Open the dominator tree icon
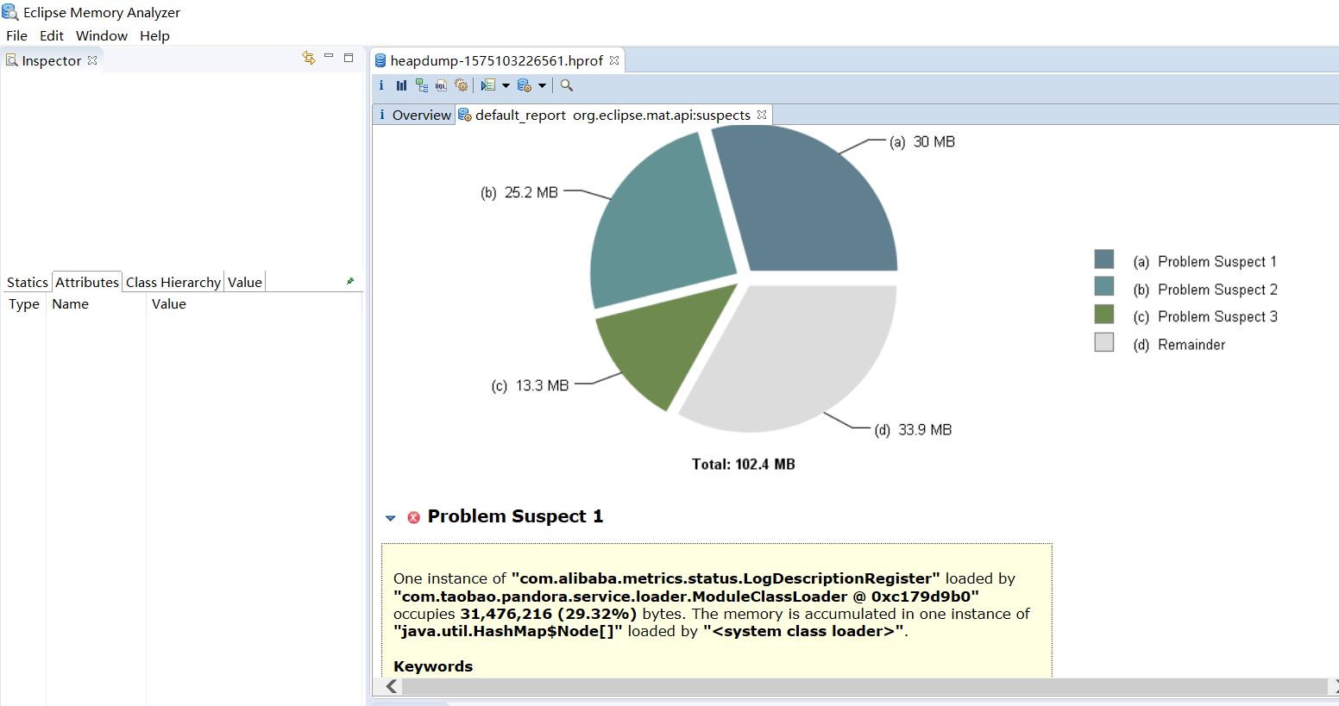Viewport: 1339px width, 706px height. [421, 85]
